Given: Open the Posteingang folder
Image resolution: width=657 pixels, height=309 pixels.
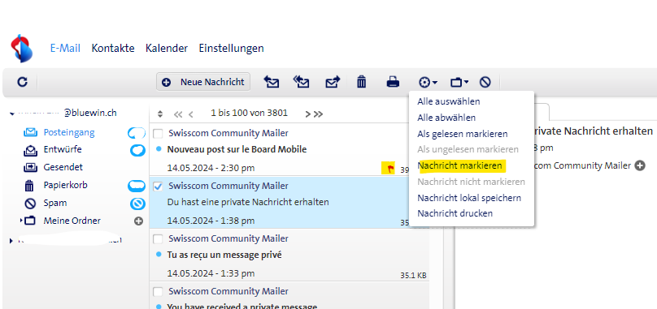Looking at the screenshot, I should 69,132.
